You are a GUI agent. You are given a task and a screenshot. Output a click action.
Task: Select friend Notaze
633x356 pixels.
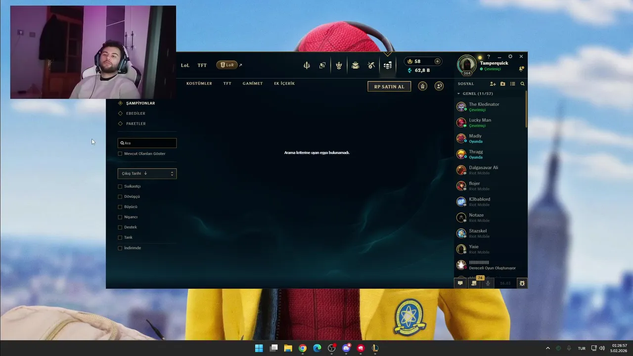click(x=489, y=218)
